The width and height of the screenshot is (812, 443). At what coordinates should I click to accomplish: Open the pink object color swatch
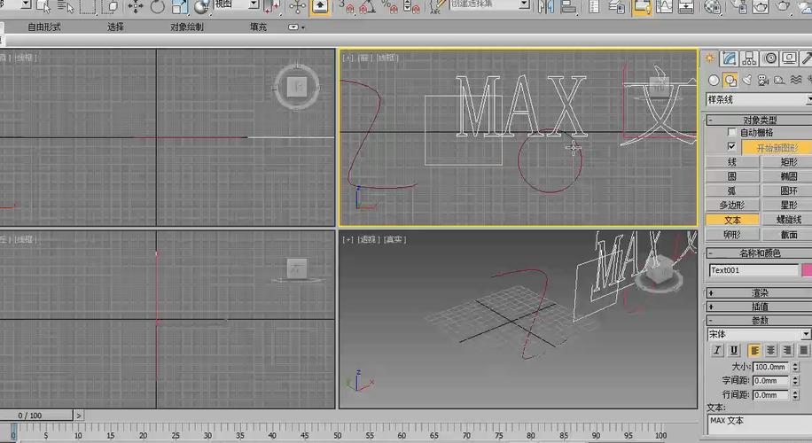coord(807,270)
